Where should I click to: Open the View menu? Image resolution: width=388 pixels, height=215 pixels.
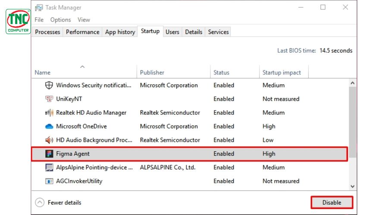pos(84,20)
